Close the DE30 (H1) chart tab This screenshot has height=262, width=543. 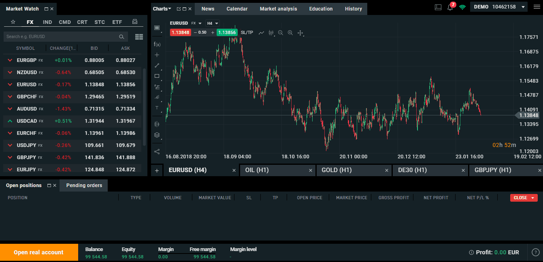463,170
